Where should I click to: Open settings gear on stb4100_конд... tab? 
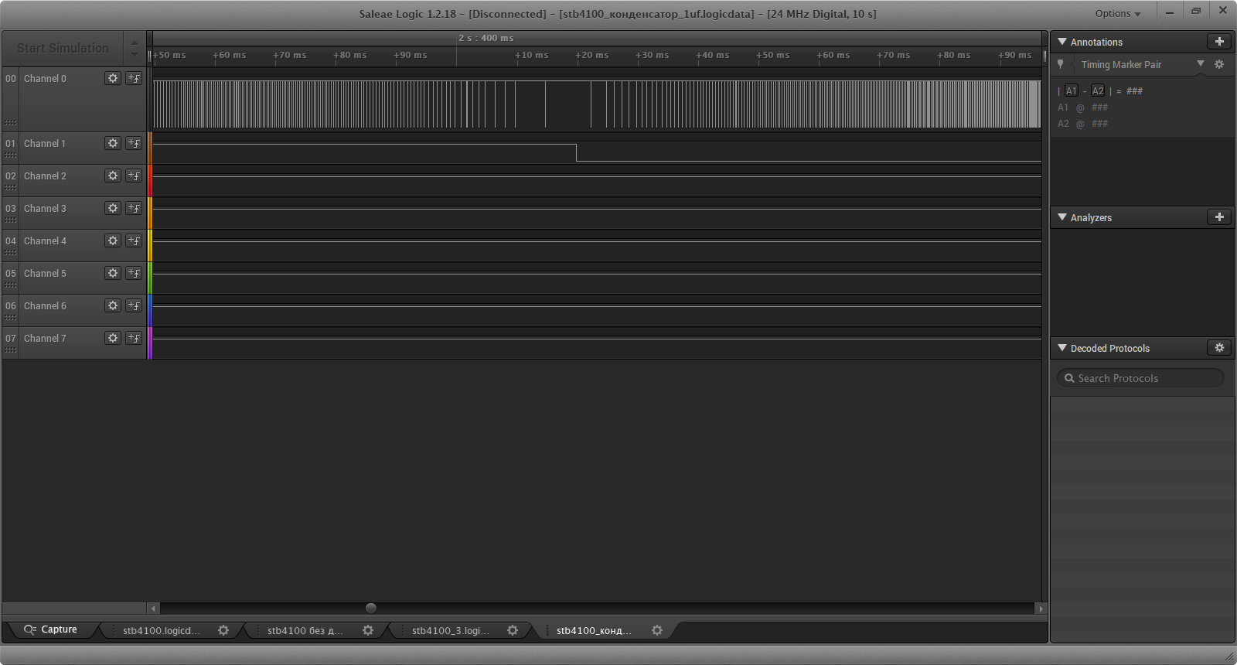(657, 630)
